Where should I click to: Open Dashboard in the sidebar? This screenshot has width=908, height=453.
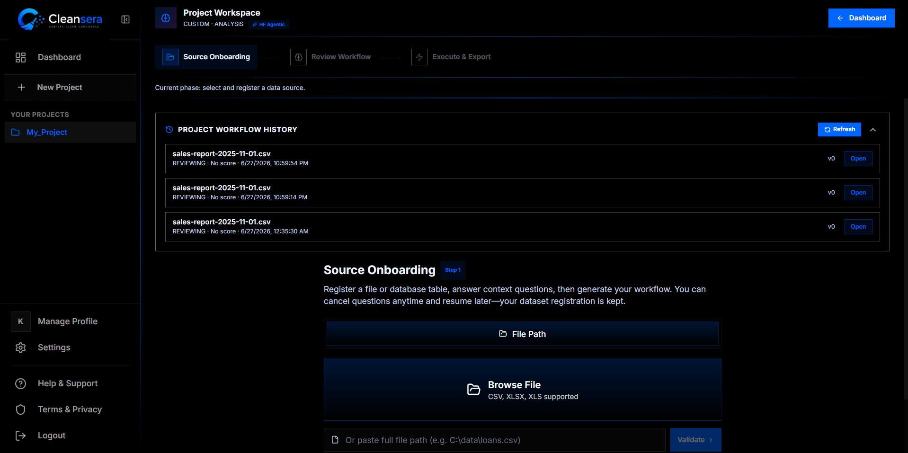click(x=70, y=57)
